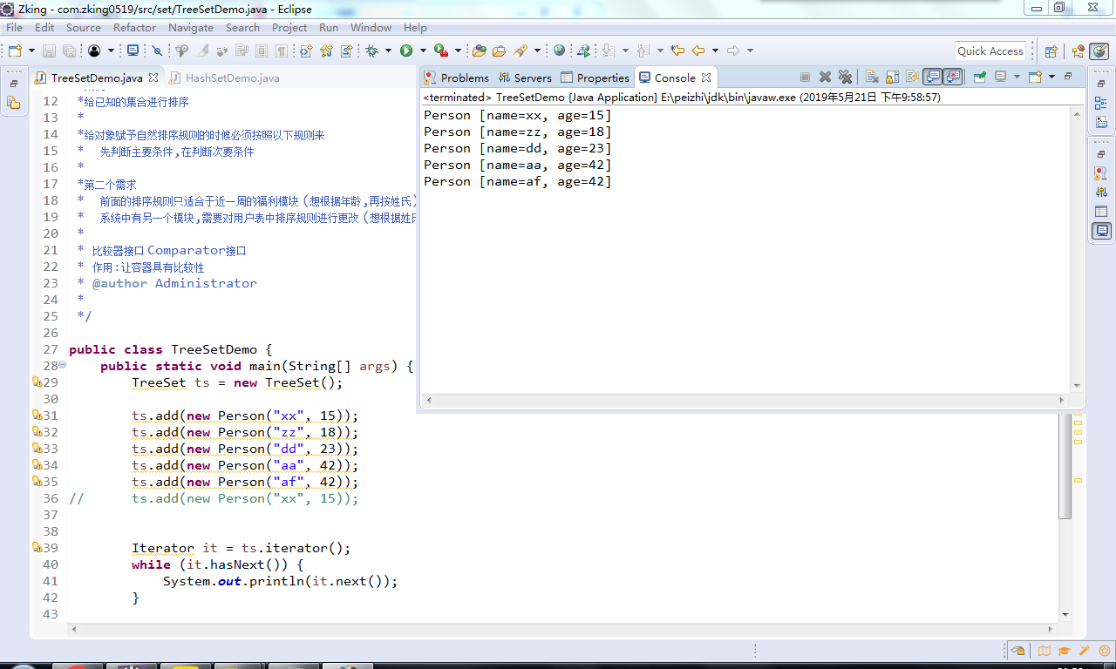Click the Remove Launch console icon
Screen dimensions: 1116x669
825,78
